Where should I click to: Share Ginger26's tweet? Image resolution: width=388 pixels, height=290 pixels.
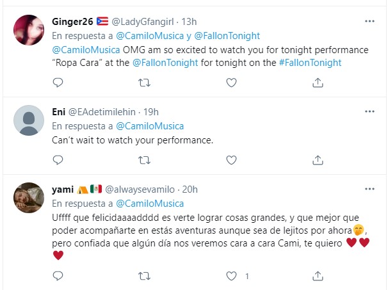[318, 82]
